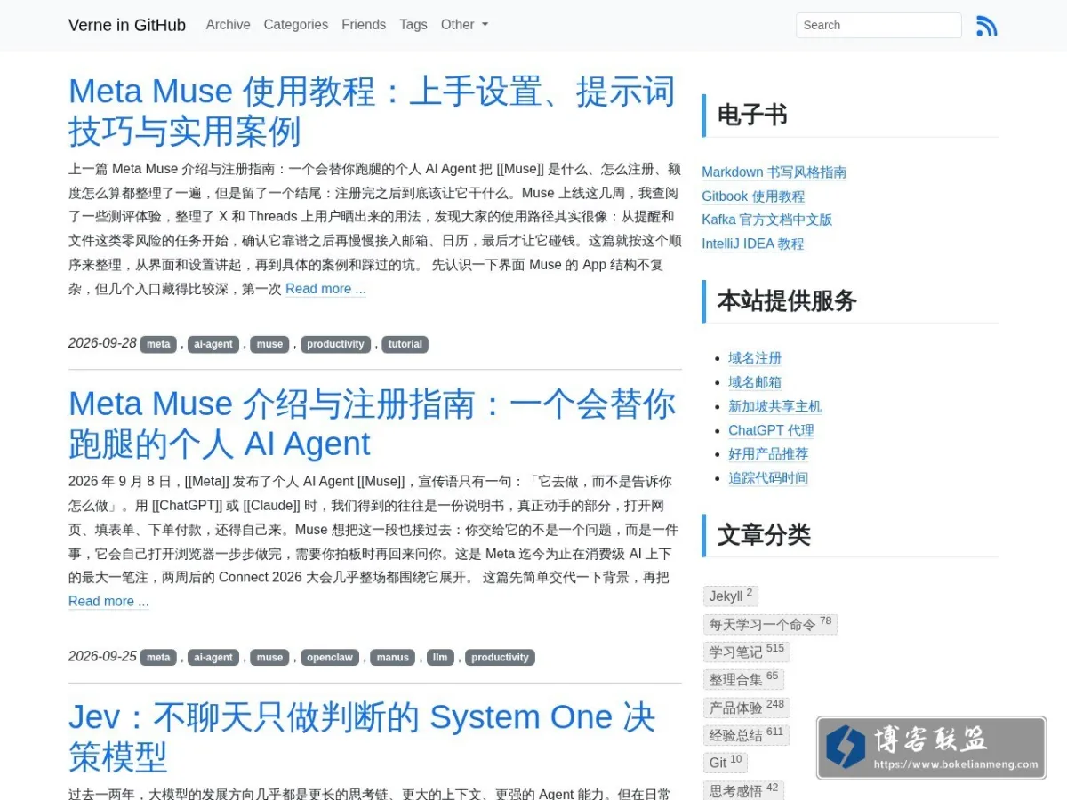Open the 好用产品推荐 link

tap(768, 454)
